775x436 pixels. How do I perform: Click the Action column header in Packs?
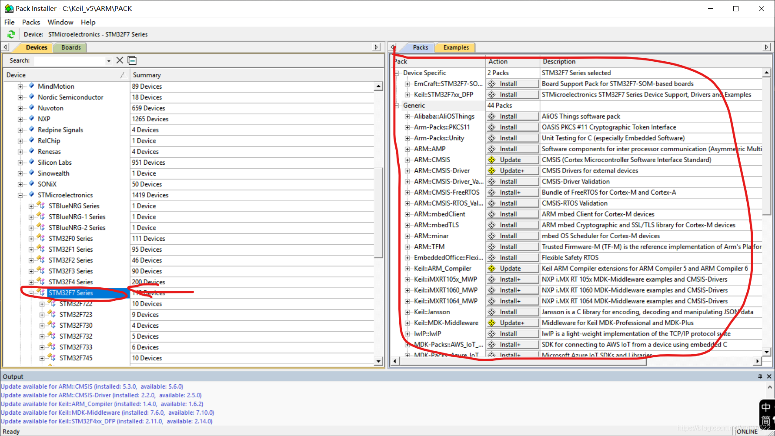tap(513, 61)
